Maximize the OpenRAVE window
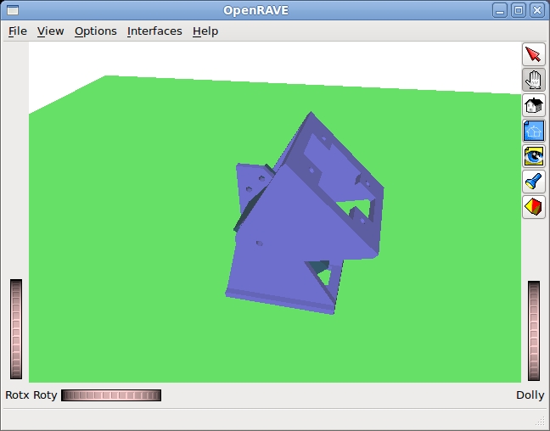The image size is (550, 431). pos(519,10)
